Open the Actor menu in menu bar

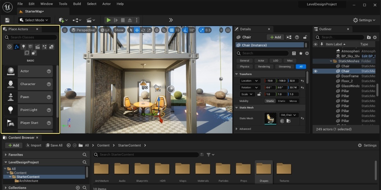106,4
